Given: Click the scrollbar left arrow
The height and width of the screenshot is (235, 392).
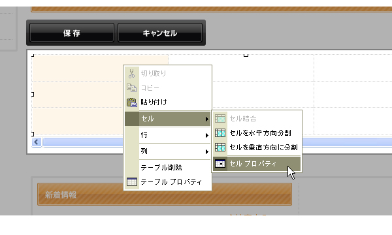Looking at the screenshot, I should [x=37, y=142].
